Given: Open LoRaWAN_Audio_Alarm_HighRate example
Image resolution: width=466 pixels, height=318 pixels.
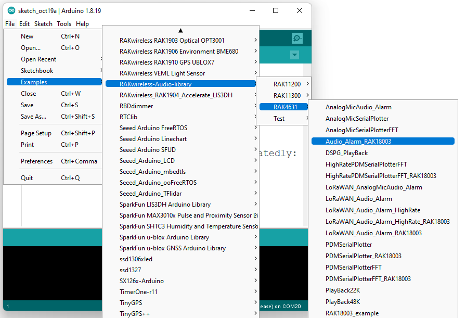Looking at the screenshot, I should coord(373,210).
